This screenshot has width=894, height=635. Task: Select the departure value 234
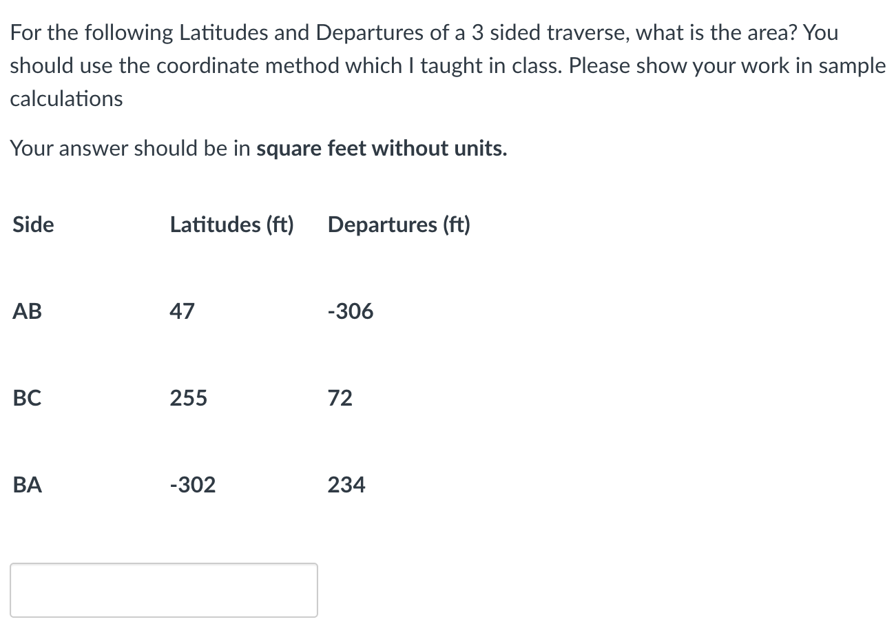coord(346,484)
